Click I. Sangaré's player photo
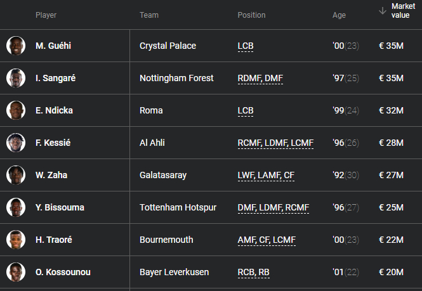422x291 pixels. (x=16, y=78)
